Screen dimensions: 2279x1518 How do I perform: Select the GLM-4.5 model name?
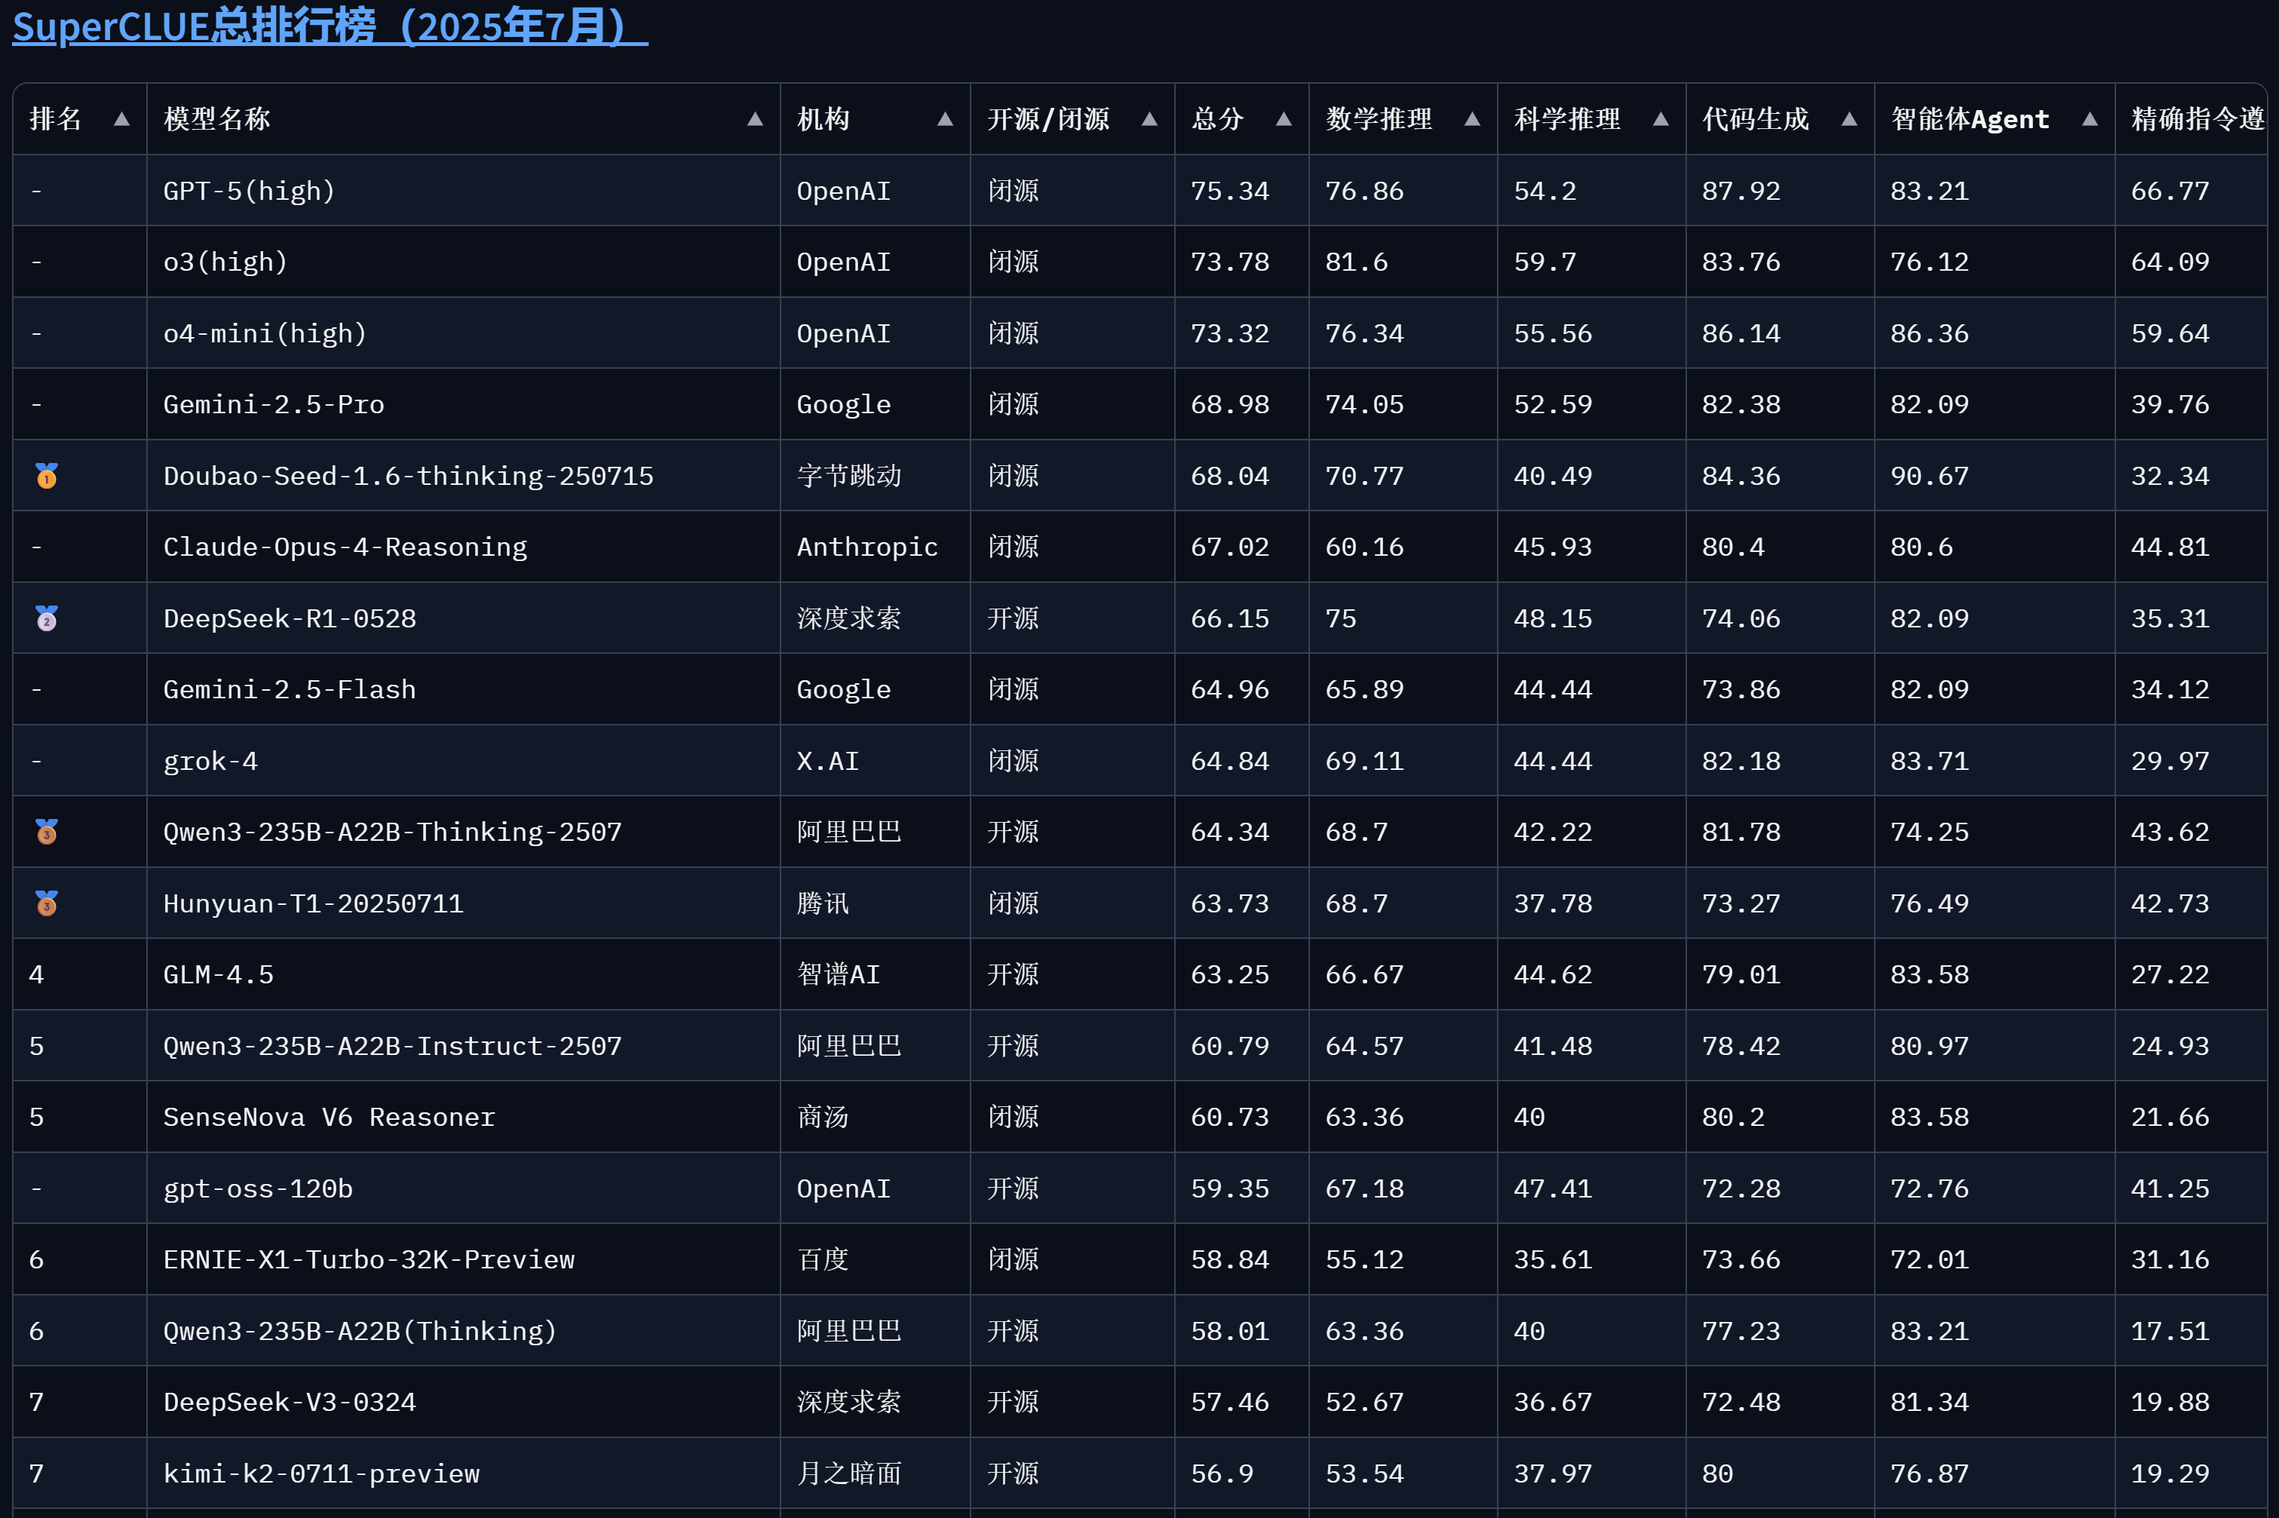(218, 974)
